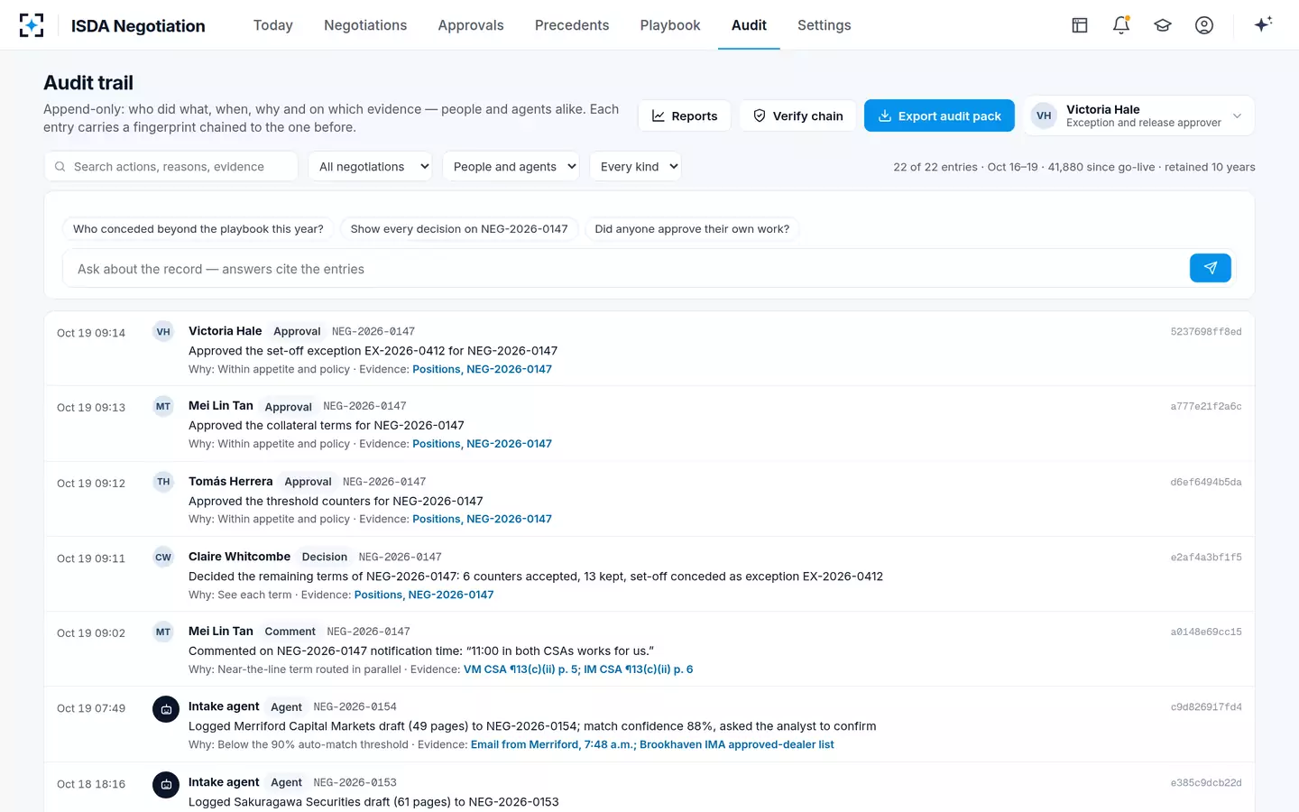Click the TH avatar for Tomás Herrera
Screen dimensions: 1299x812
coord(163,482)
